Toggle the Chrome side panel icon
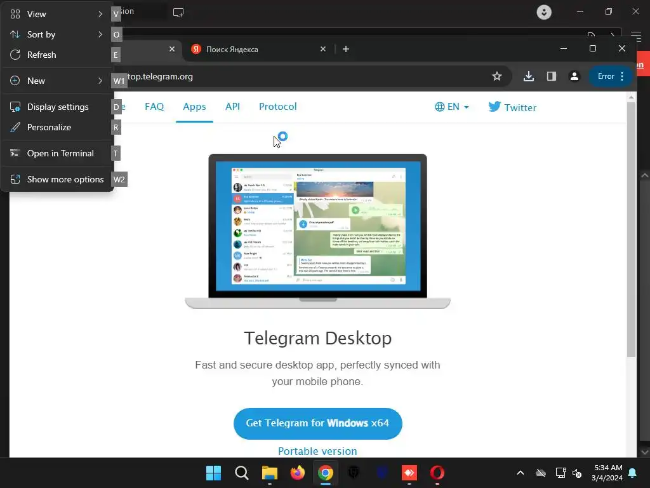This screenshot has width=650, height=488. tap(552, 76)
